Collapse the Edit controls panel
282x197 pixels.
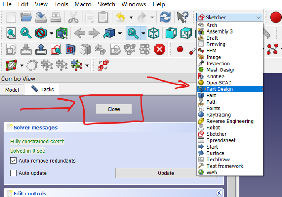tap(219, 193)
